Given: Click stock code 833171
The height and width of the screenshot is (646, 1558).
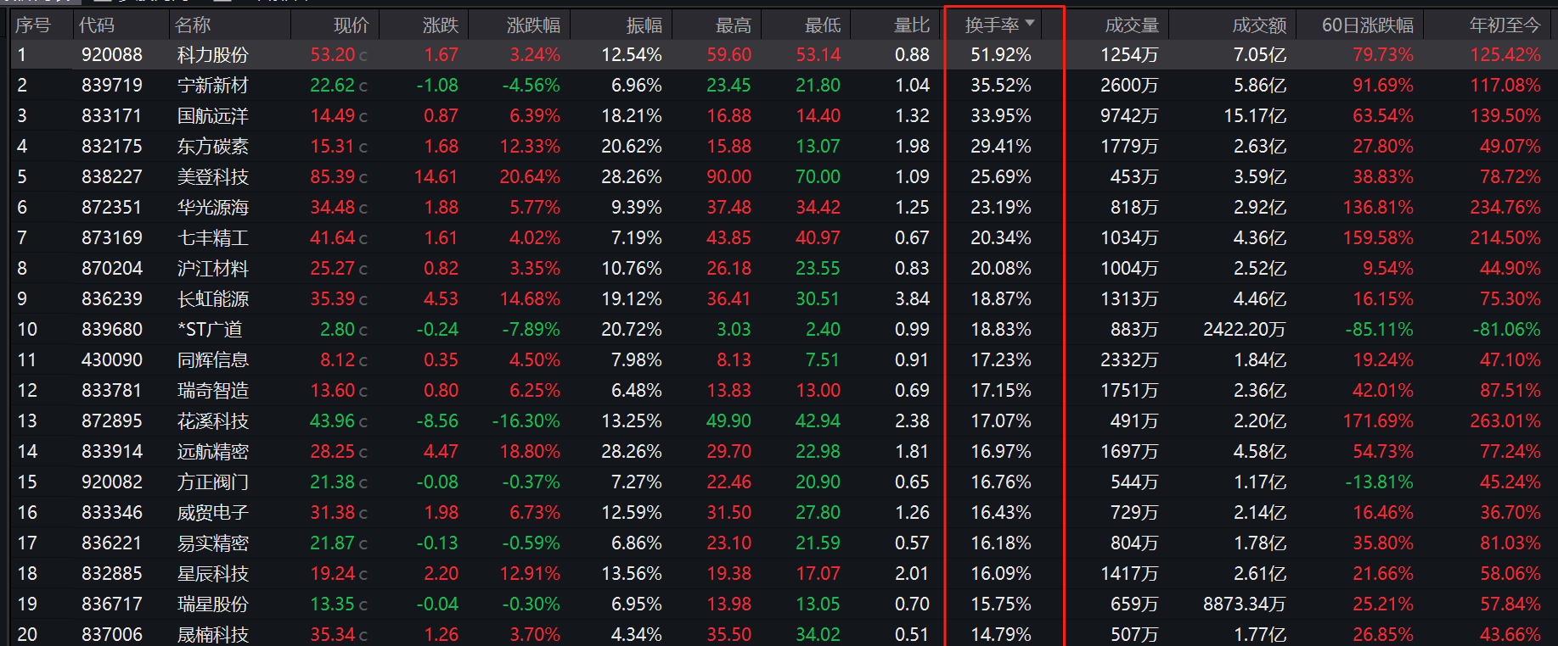Looking at the screenshot, I should [112, 116].
